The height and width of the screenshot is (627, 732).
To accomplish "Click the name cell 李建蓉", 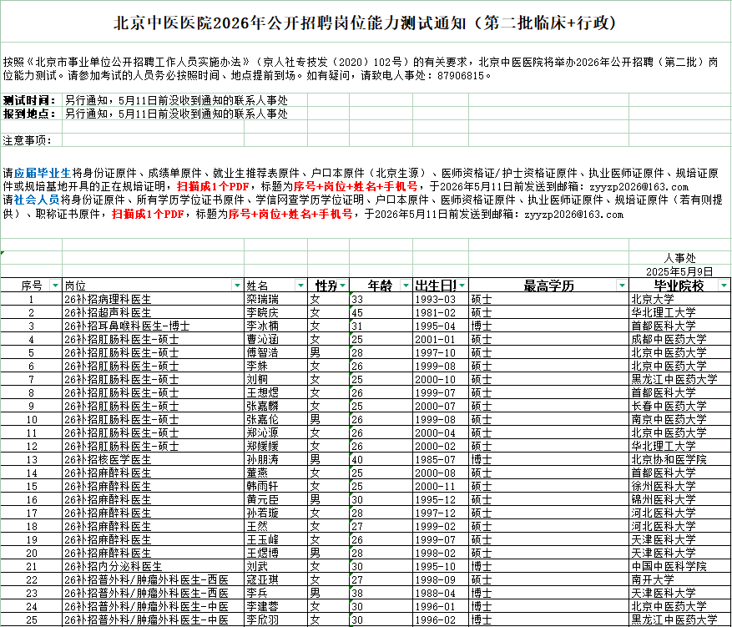I will 276,607.
